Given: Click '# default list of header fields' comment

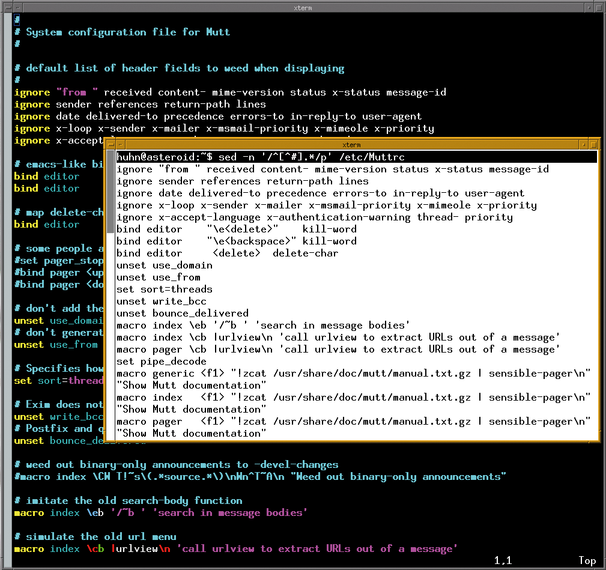Looking at the screenshot, I should (x=180, y=68).
